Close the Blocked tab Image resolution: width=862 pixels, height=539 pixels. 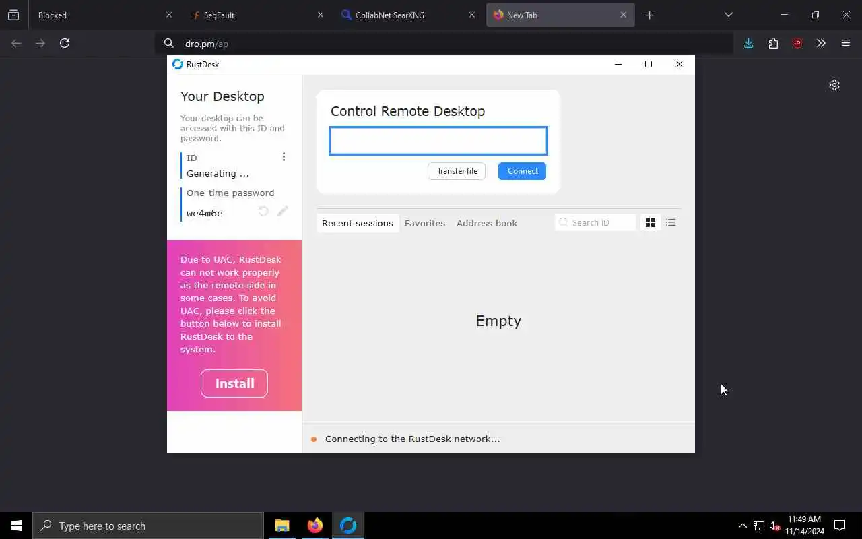pos(169,15)
